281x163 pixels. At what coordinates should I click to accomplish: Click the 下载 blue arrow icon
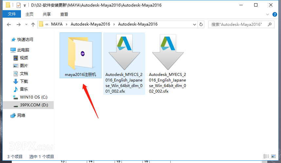click(x=16, y=81)
